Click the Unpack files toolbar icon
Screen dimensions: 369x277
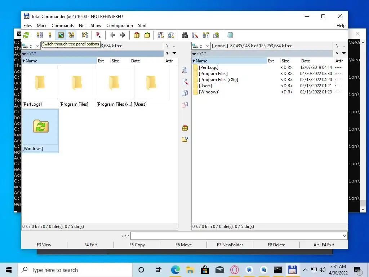147,35
